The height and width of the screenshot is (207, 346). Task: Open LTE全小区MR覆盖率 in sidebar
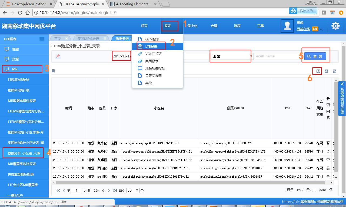[24, 185]
